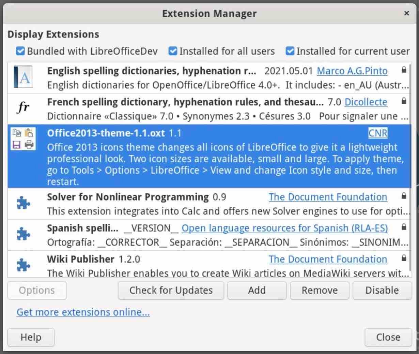Click the Options button
This screenshot has width=419, height=354.
37,290
